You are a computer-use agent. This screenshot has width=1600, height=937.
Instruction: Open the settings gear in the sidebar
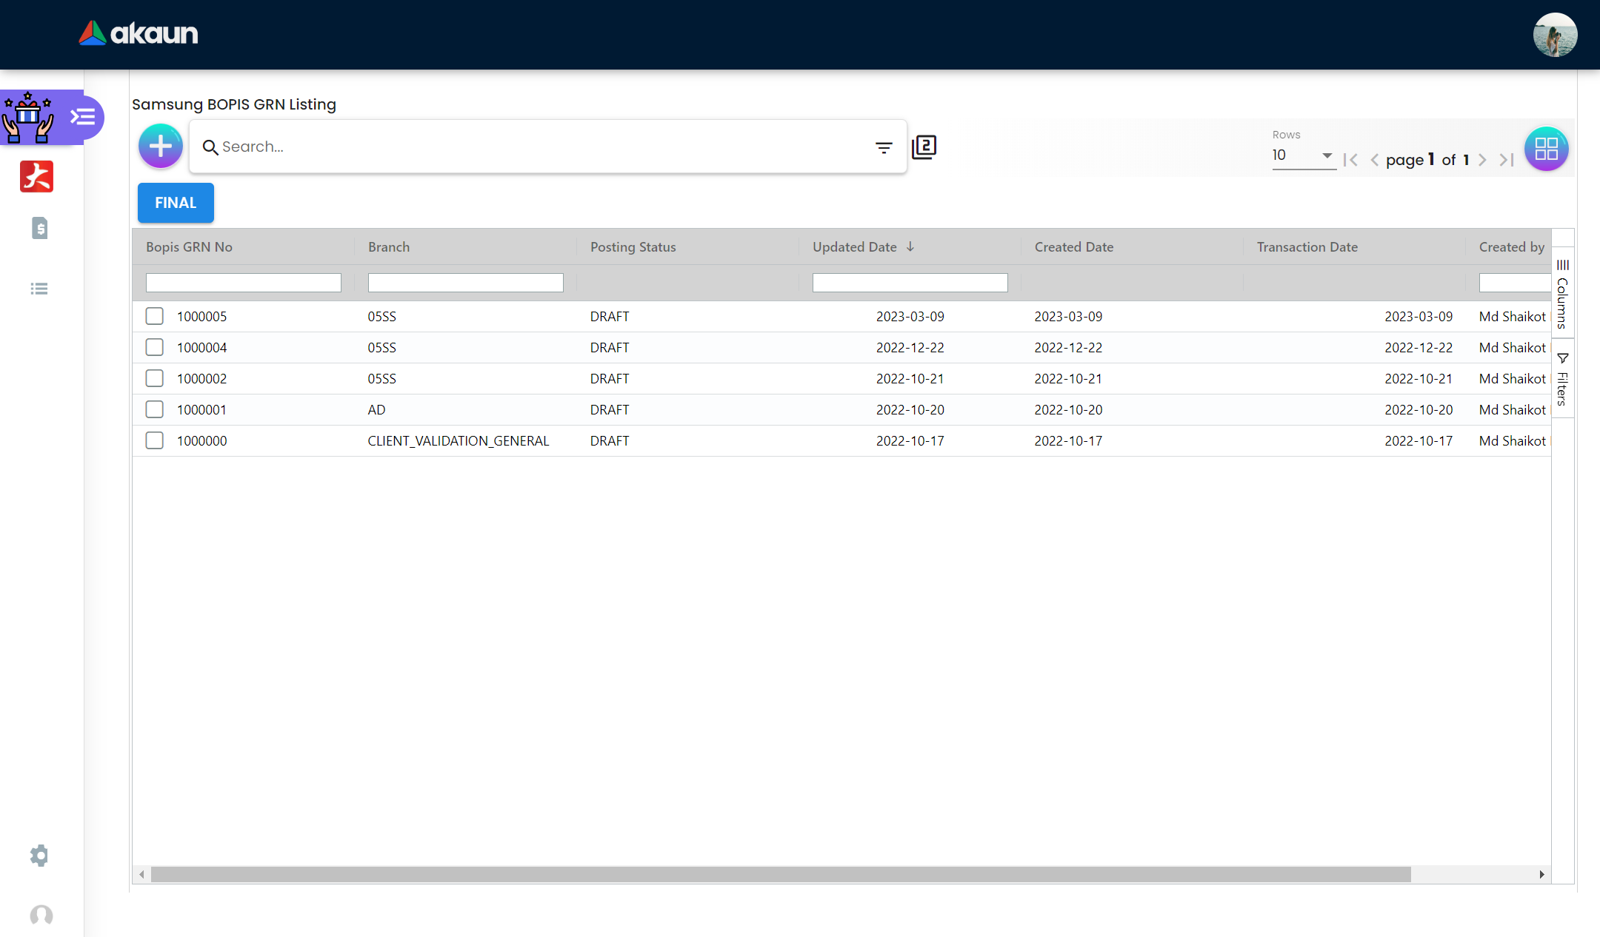[x=39, y=856]
